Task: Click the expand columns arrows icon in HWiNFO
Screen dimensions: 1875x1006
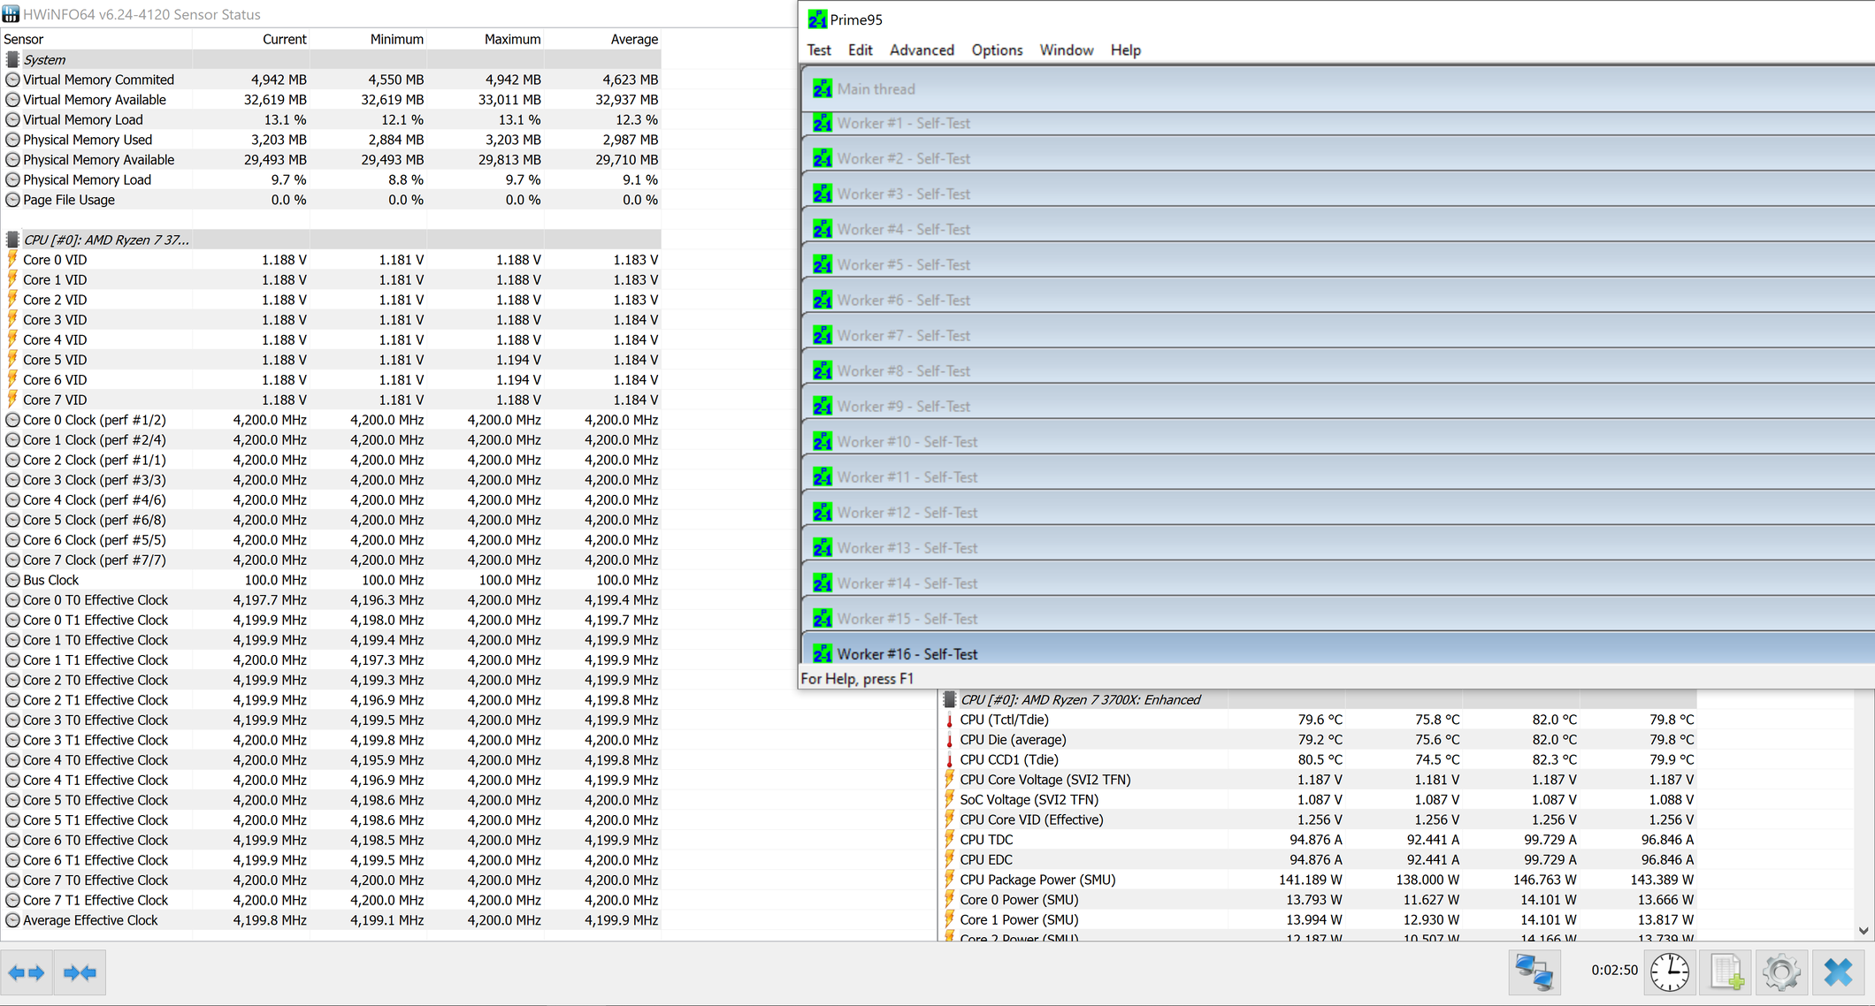Action: click(27, 972)
